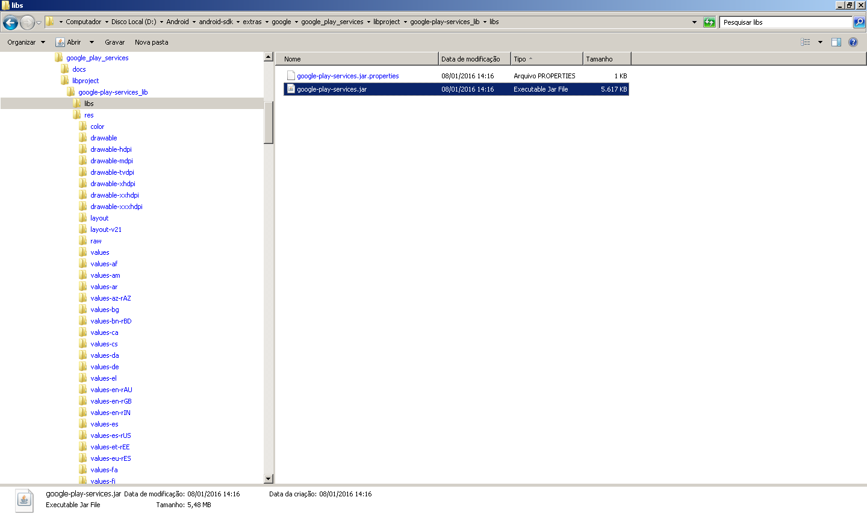
Task: Go back to the previous folder
Action: coord(10,22)
